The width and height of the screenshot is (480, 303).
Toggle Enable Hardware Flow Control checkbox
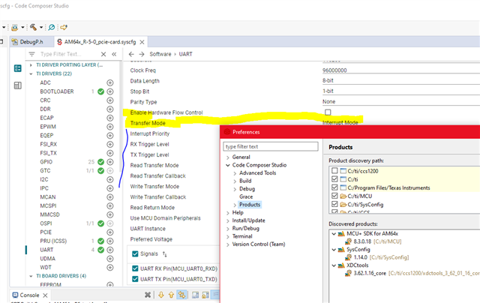[x=328, y=112]
